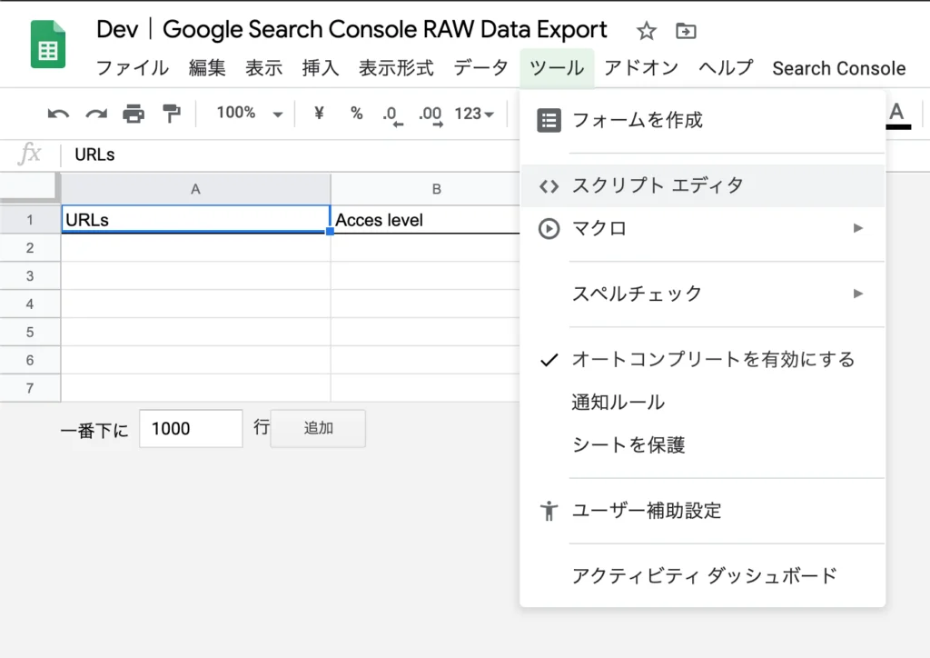Viewport: 930px width, 658px height.
Task: Increase decimal places
Action: click(x=430, y=115)
